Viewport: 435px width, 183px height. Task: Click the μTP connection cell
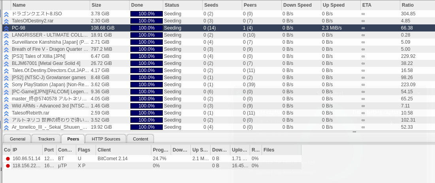point(62,166)
